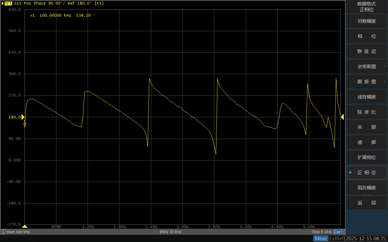388x242 pixels.
Task: Select the 正相位 positive phase format
Action: click(366, 172)
